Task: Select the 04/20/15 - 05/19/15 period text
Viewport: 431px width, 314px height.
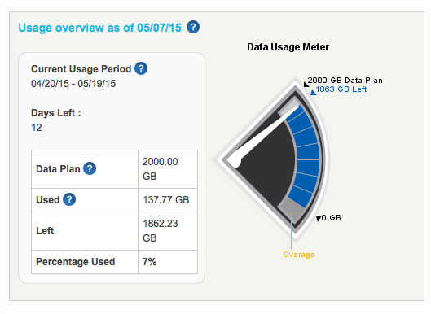Action: tap(73, 84)
